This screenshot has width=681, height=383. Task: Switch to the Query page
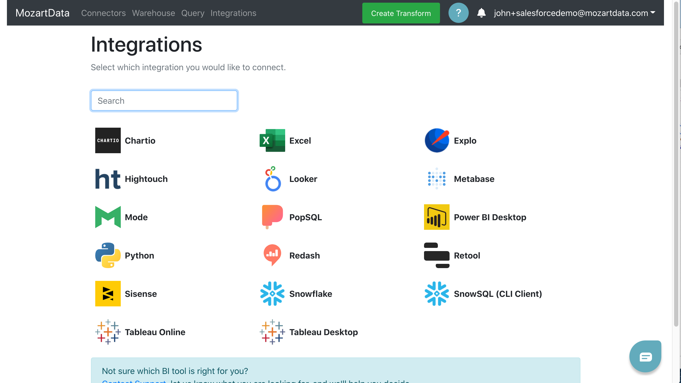coord(193,13)
